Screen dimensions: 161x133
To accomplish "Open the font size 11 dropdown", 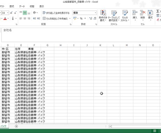I will coord(8,13).
